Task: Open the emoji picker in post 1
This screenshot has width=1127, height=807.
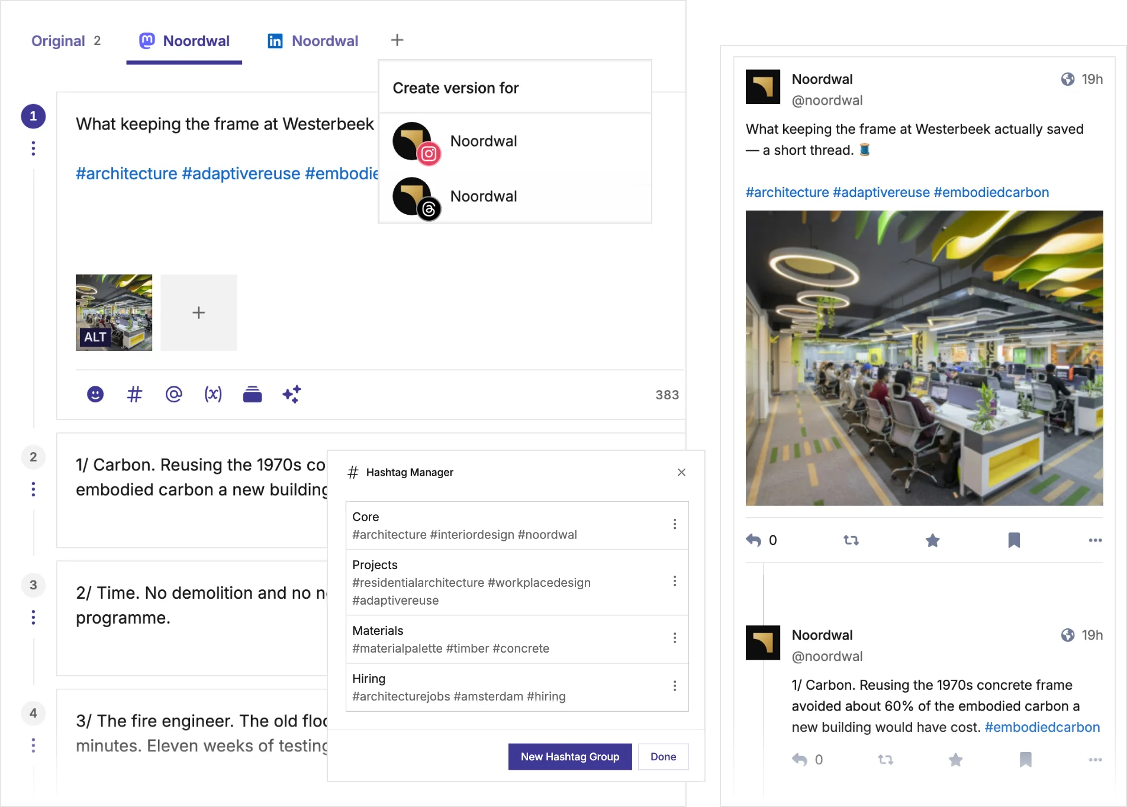Action: coord(95,394)
